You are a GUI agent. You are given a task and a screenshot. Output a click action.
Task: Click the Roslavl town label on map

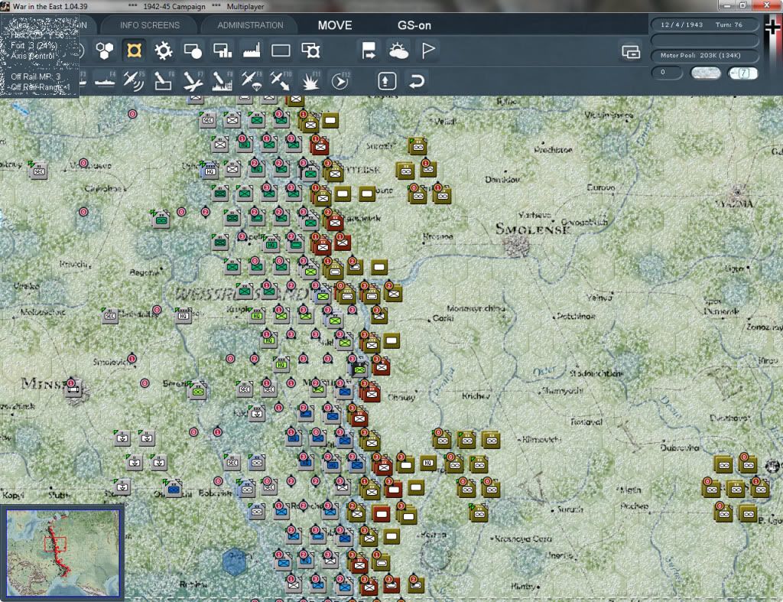coord(586,421)
